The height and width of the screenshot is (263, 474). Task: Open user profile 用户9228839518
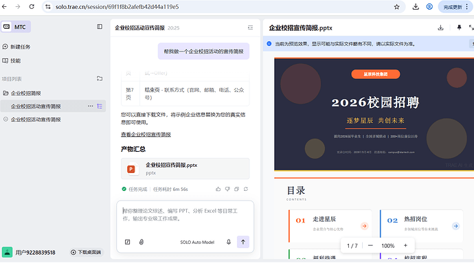(29, 252)
